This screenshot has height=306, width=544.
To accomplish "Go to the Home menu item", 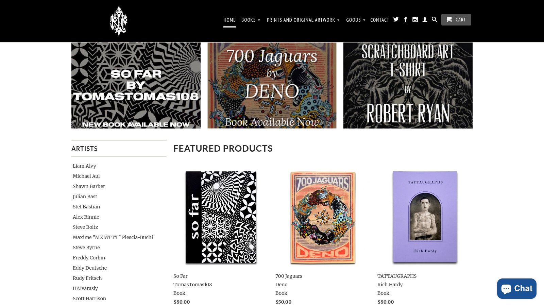I will pos(230,20).
